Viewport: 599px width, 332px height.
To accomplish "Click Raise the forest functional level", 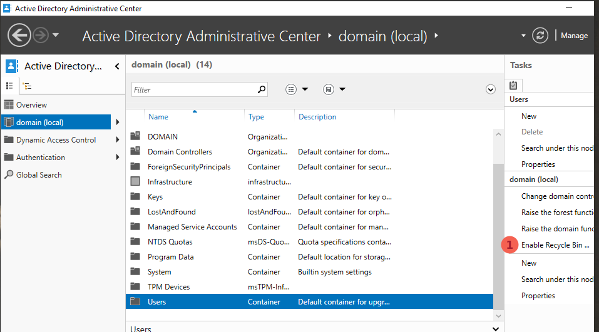I will [x=557, y=213].
